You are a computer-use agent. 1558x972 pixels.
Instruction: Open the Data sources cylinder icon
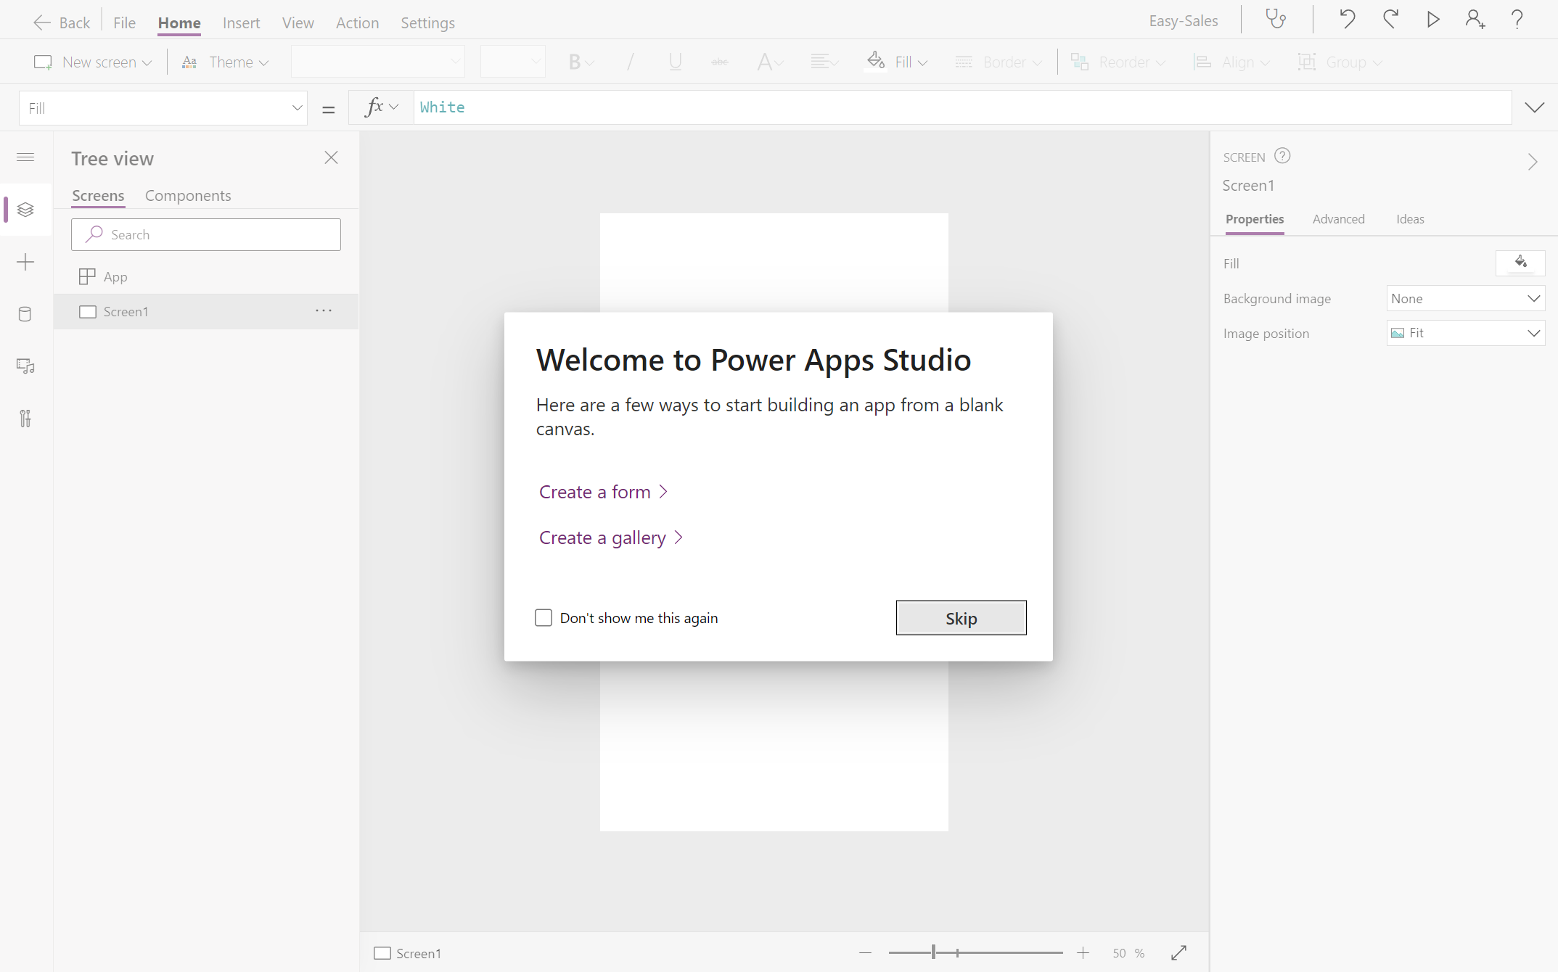(x=25, y=314)
